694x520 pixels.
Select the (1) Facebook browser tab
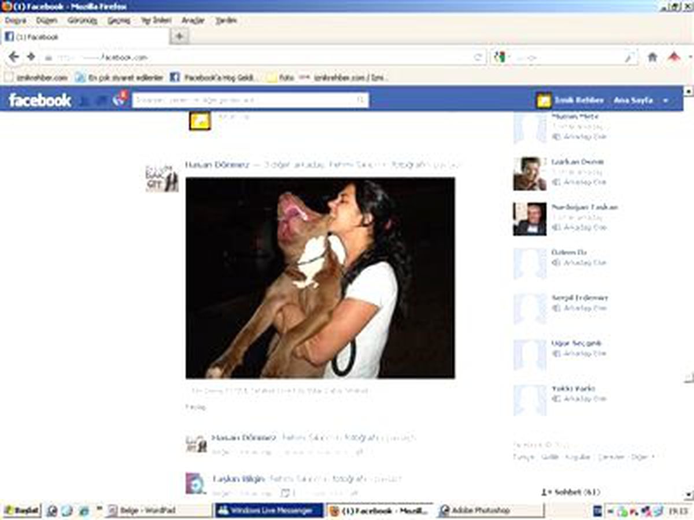[x=86, y=37]
